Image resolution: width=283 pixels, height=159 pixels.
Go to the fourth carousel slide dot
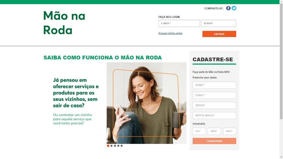point(118,146)
